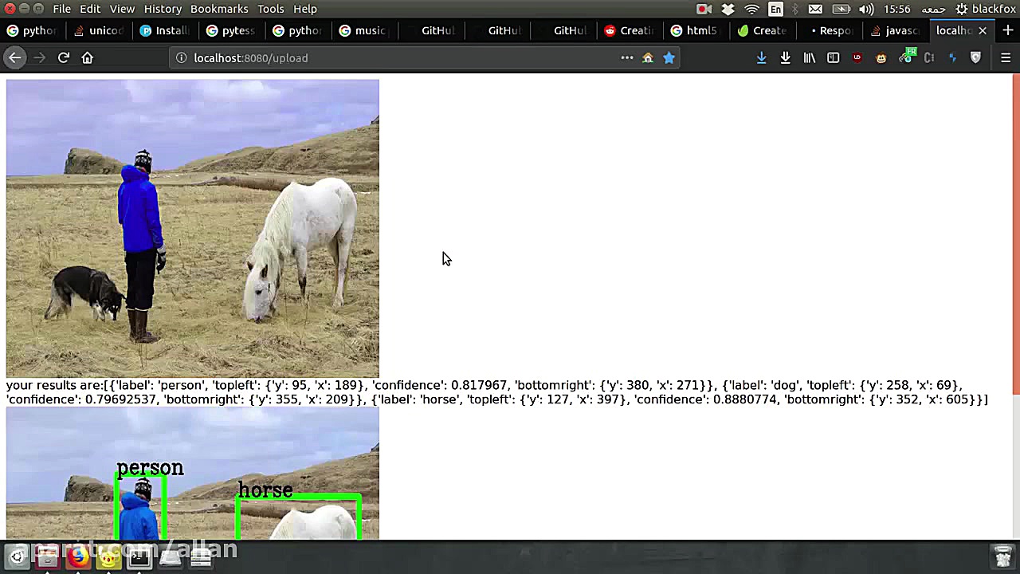
Task: Open the Firefox hamburger menu
Action: (x=1006, y=57)
